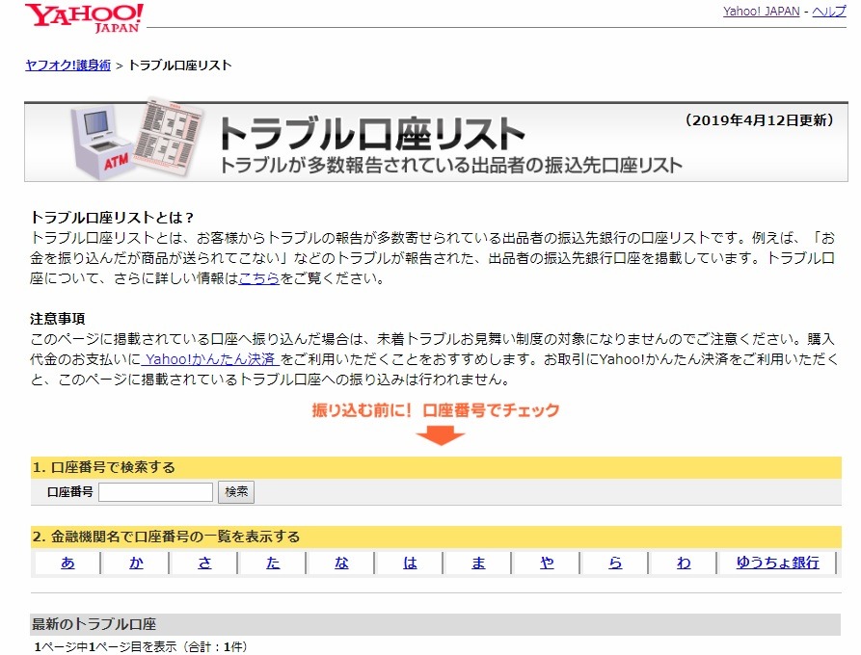Image resolution: width=861 pixels, height=655 pixels.
Task: Show banks starting with た
Action: (273, 563)
